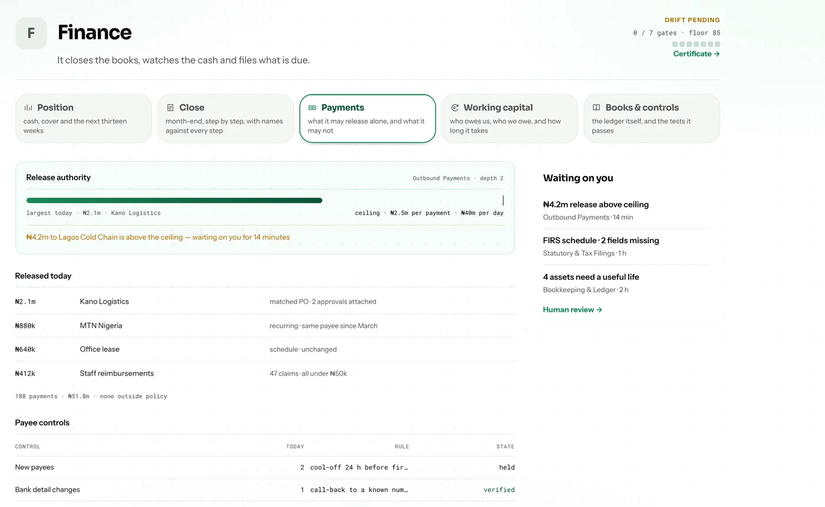Click the "largest today · ₦2.1m" caption

coord(93,213)
